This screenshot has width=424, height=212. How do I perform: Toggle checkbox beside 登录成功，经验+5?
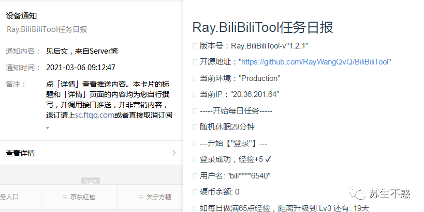pyautogui.click(x=195, y=159)
